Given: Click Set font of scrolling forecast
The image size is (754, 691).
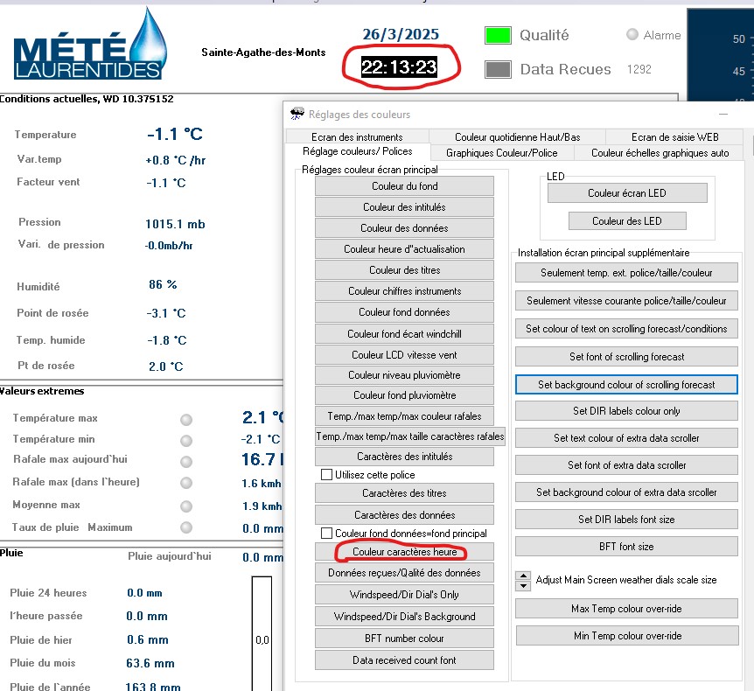Looking at the screenshot, I should pyautogui.click(x=626, y=357).
